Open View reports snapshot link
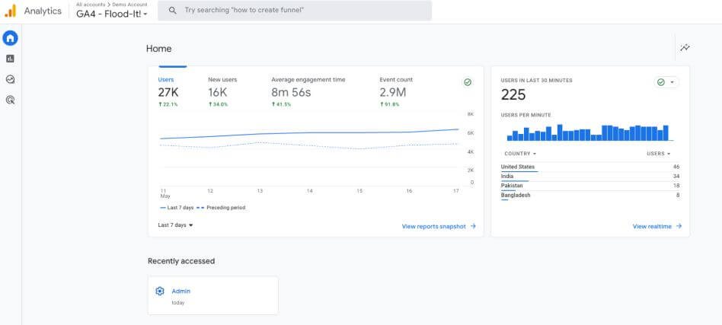722x325 pixels. [439, 226]
